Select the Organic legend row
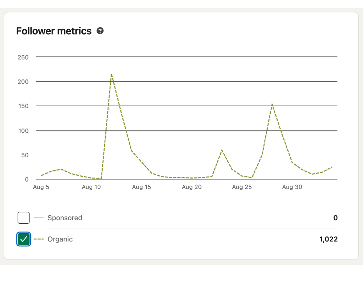Image resolution: width=363 pixels, height=281 pixels. tap(60, 239)
